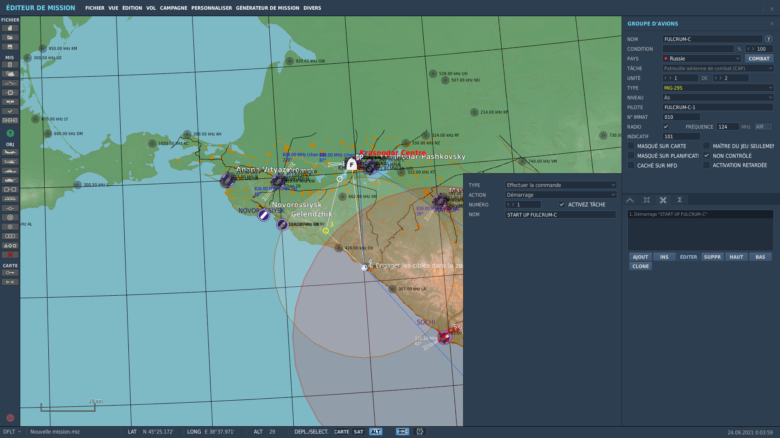Open a mission with the folder icon
This screenshot has width=780, height=438.
[10, 37]
